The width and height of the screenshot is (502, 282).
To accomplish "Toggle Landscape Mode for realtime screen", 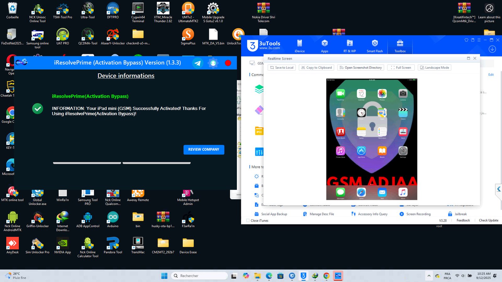I will tap(434, 68).
